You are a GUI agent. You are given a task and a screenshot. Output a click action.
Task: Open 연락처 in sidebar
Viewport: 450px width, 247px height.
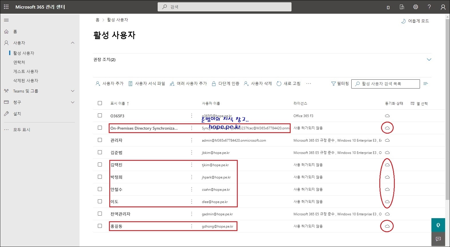point(19,62)
